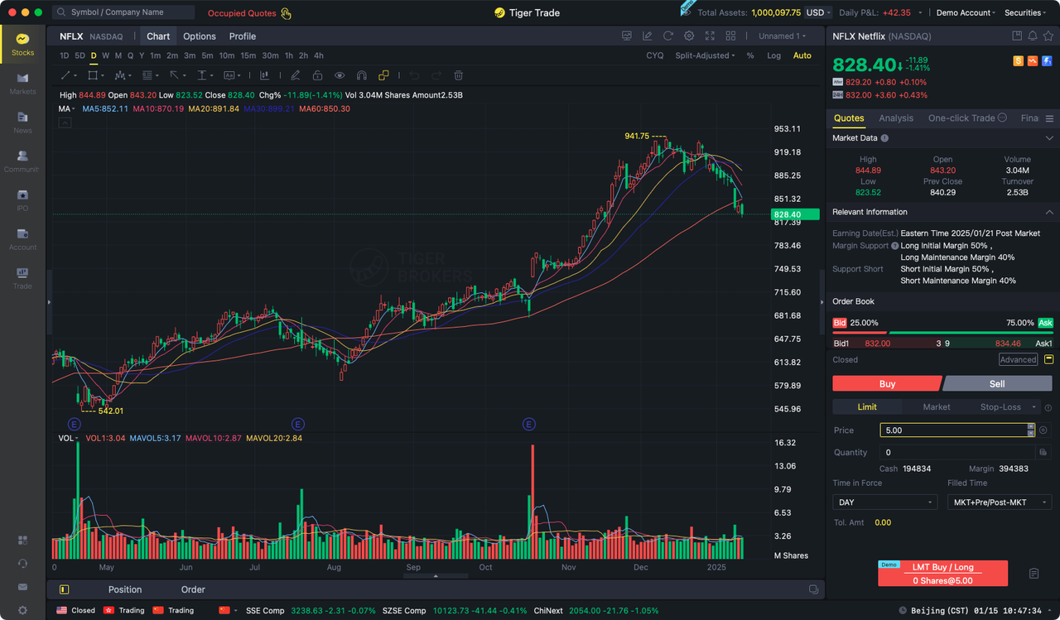This screenshot has width=1060, height=620.
Task: Toggle the drawing lock icon
Action: 317,75
